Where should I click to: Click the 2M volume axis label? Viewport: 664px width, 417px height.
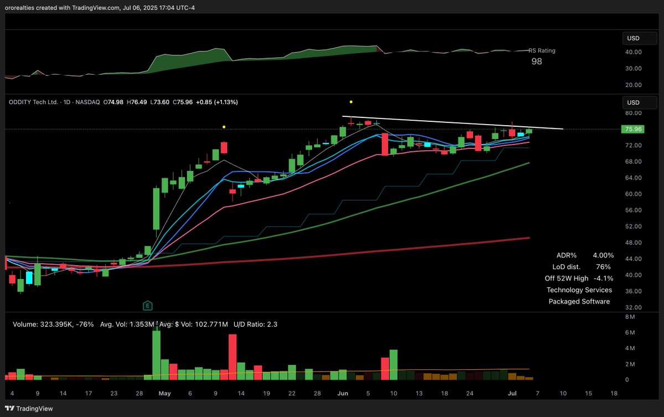(629, 364)
